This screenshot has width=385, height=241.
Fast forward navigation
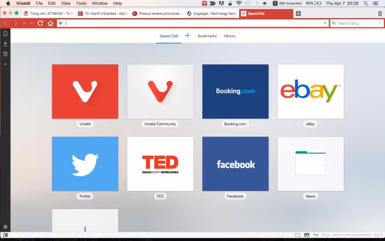click(x=31, y=23)
